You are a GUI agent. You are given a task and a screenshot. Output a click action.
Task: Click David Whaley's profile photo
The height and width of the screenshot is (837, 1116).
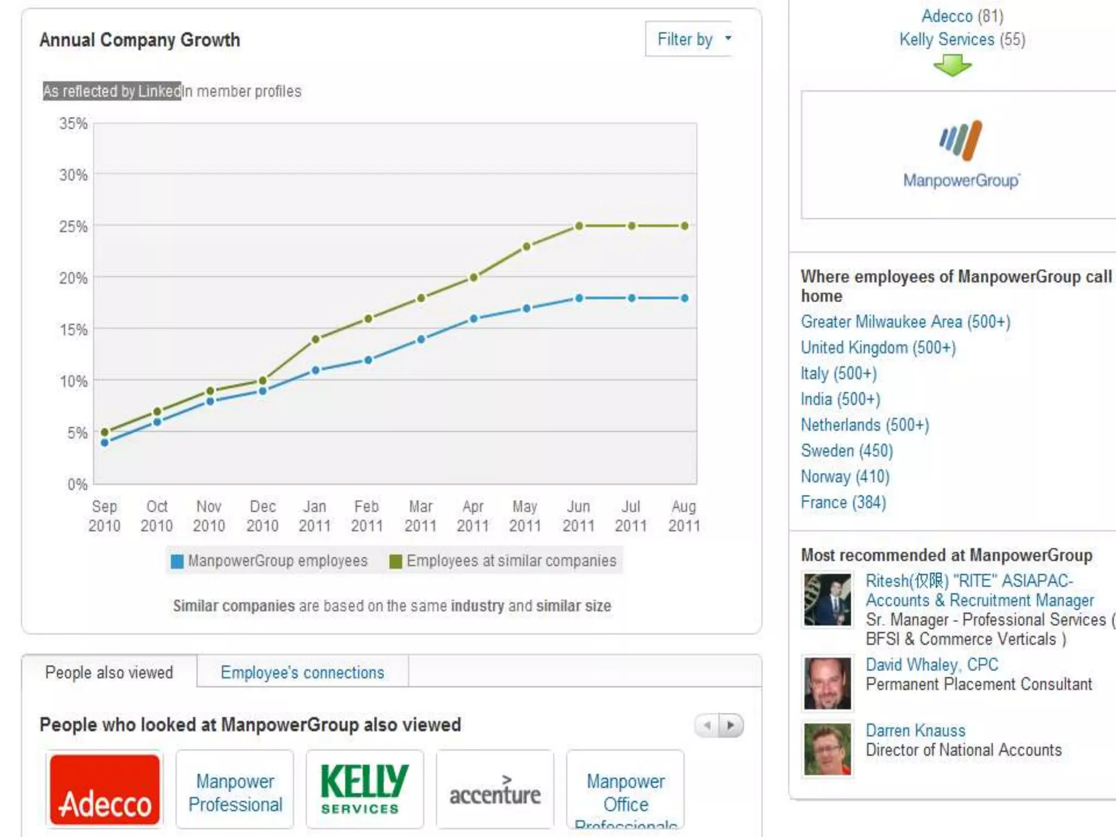coord(827,683)
